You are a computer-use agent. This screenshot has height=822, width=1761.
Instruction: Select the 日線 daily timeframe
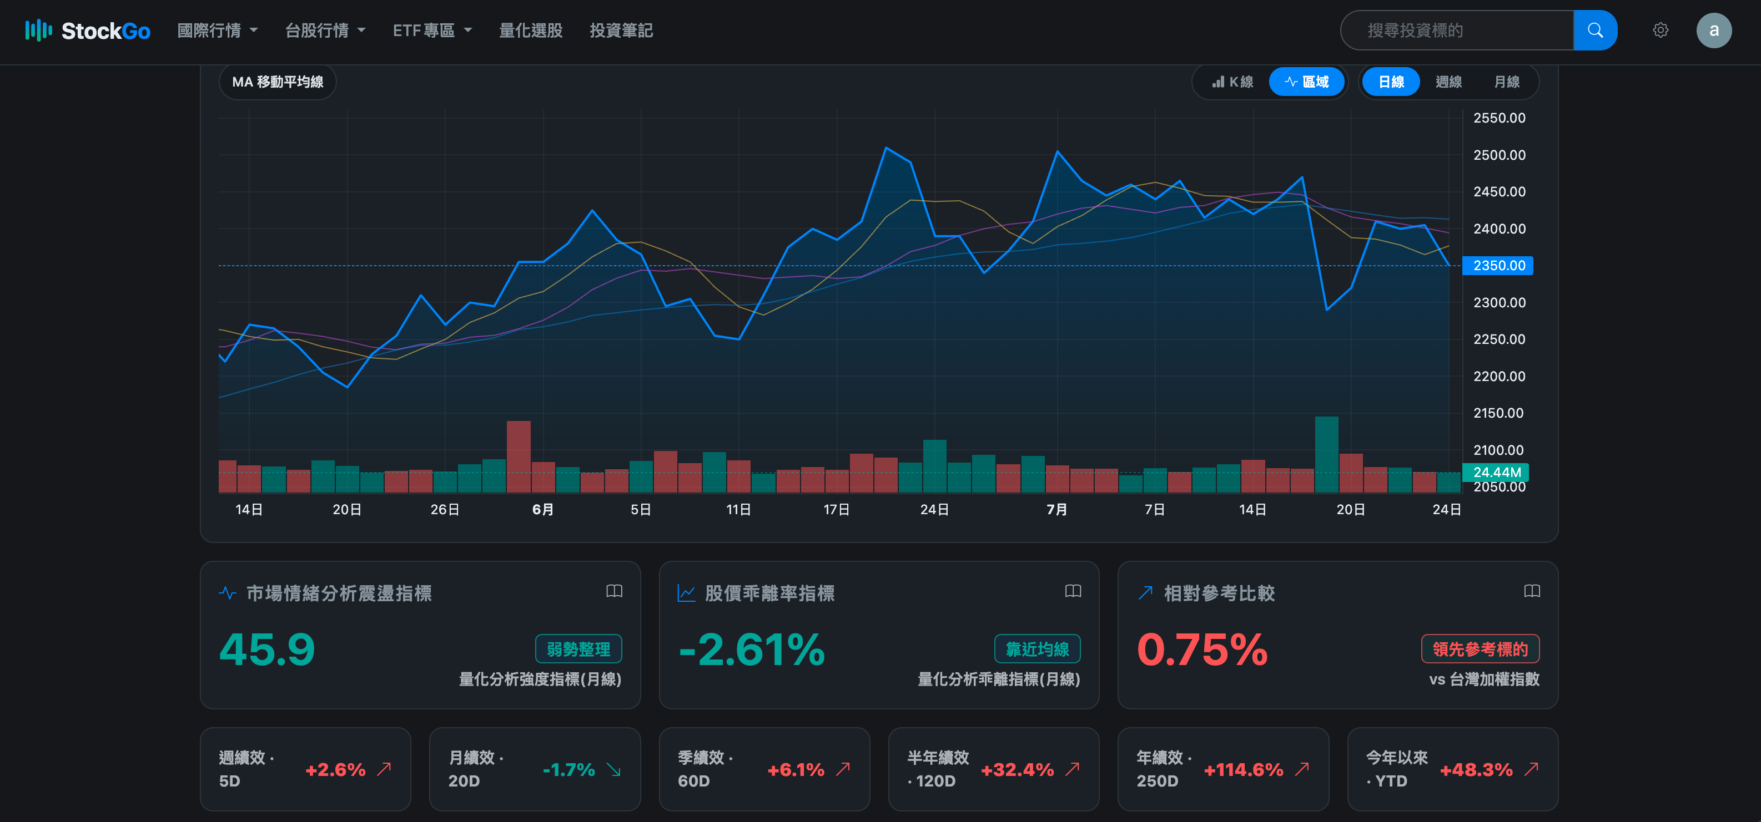(x=1391, y=82)
